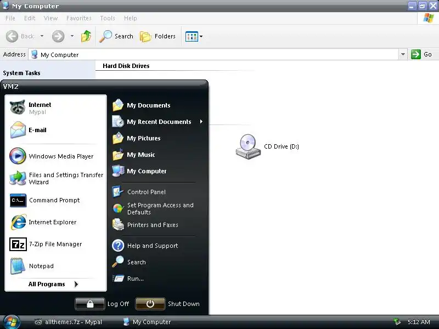The width and height of the screenshot is (439, 329).
Task: Expand My Recent Documents submenu
Action: (158, 122)
